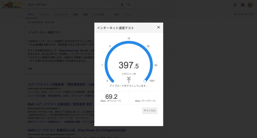Click the セーフサーチ: オン label
The image size is (257, 138).
pos(243,14)
